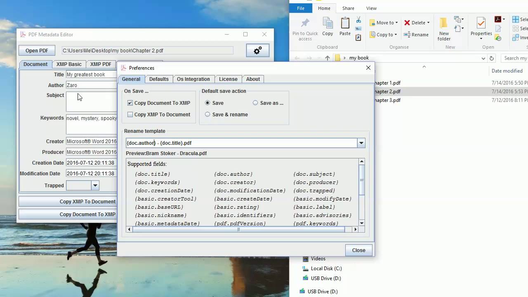Open the View tab in Explorer ribbon
528x297 pixels.
coord(371,8)
